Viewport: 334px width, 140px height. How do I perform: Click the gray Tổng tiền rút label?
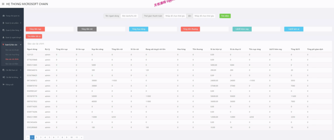(87, 29)
